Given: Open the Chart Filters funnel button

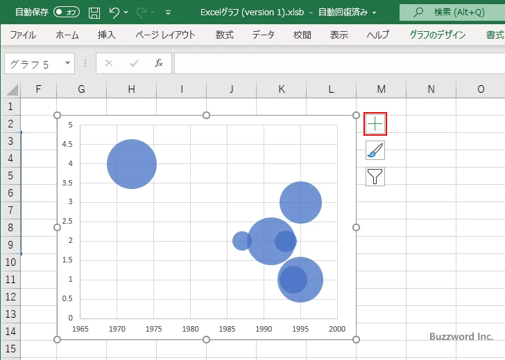Looking at the screenshot, I should tap(375, 177).
